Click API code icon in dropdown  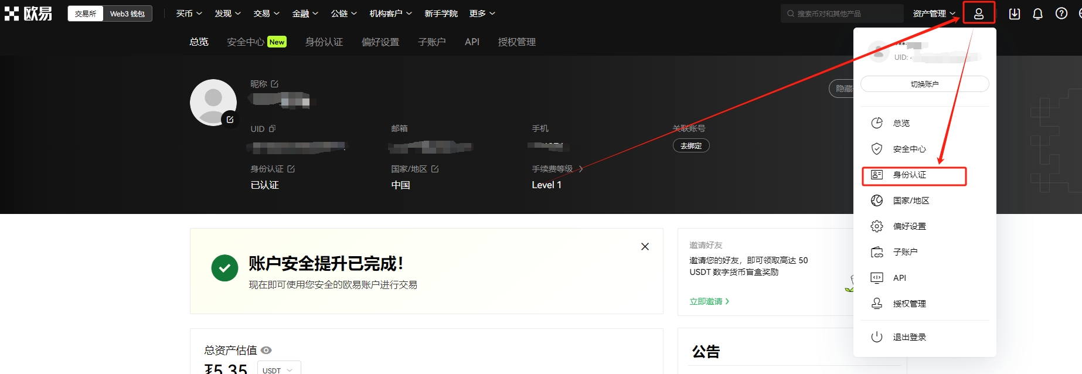pos(877,278)
